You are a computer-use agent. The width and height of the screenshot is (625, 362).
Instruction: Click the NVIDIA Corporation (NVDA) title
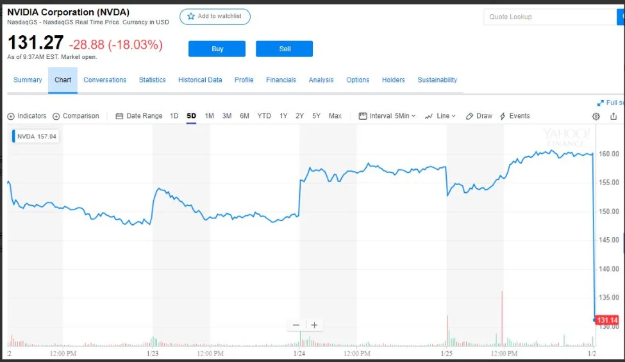[69, 12]
